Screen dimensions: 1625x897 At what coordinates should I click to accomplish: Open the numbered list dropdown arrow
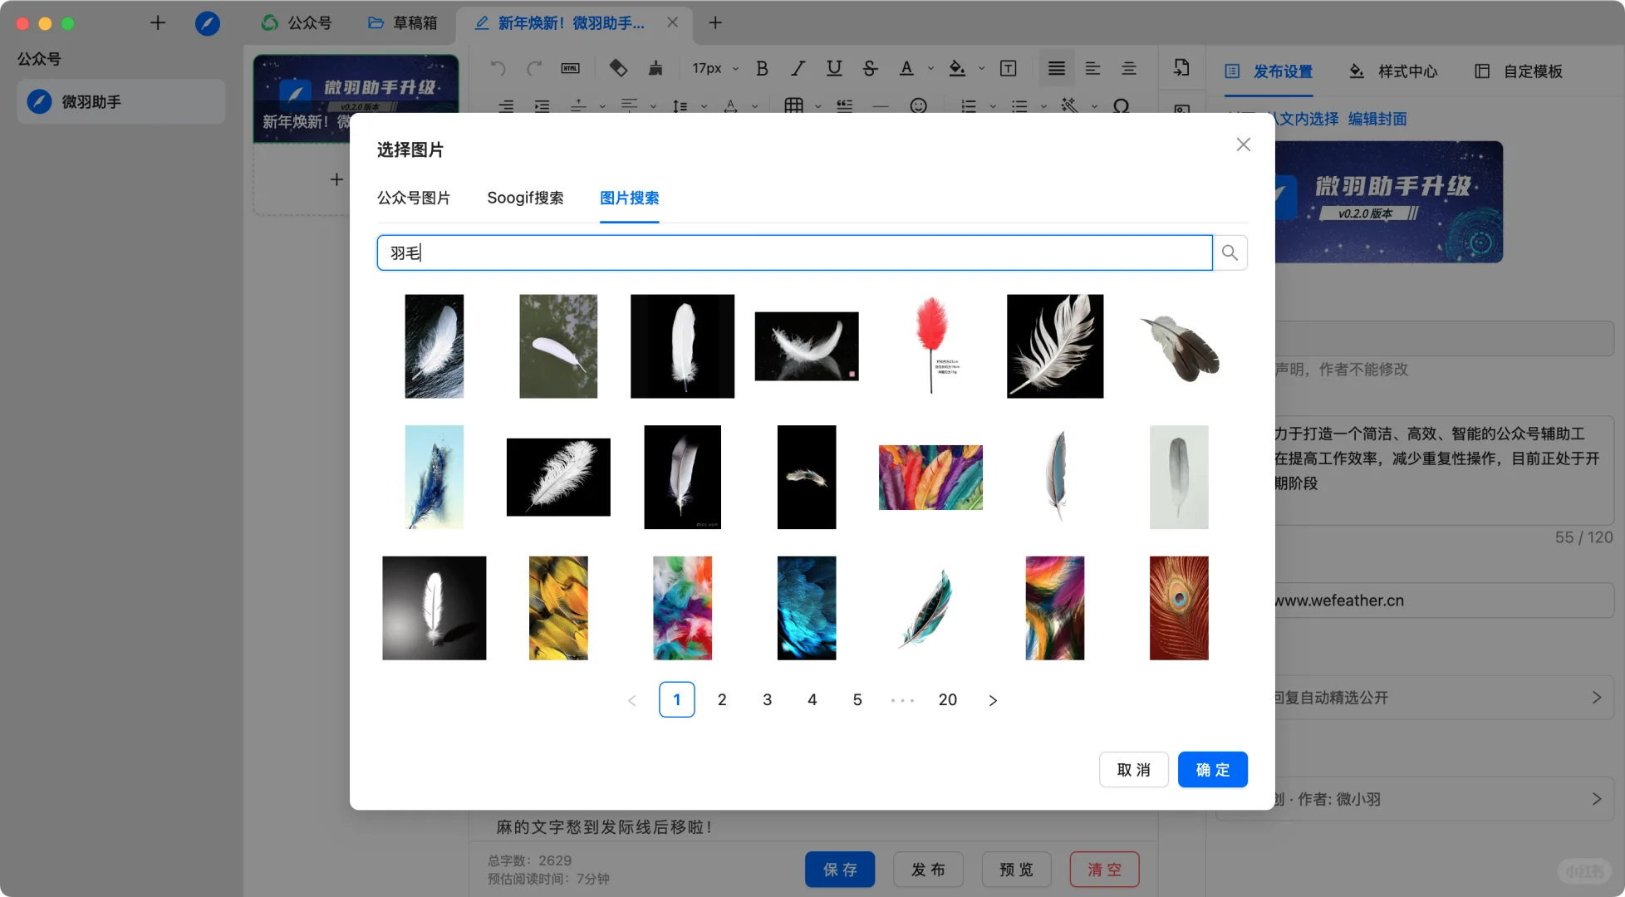click(993, 106)
